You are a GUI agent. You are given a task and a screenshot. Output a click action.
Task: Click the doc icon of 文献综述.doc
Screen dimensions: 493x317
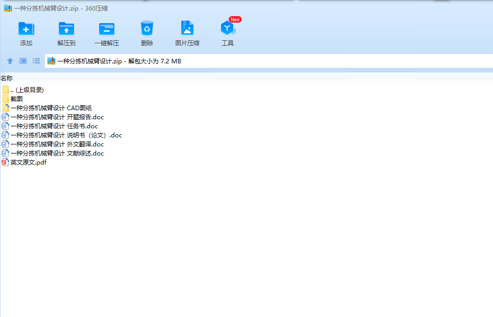click(5, 153)
